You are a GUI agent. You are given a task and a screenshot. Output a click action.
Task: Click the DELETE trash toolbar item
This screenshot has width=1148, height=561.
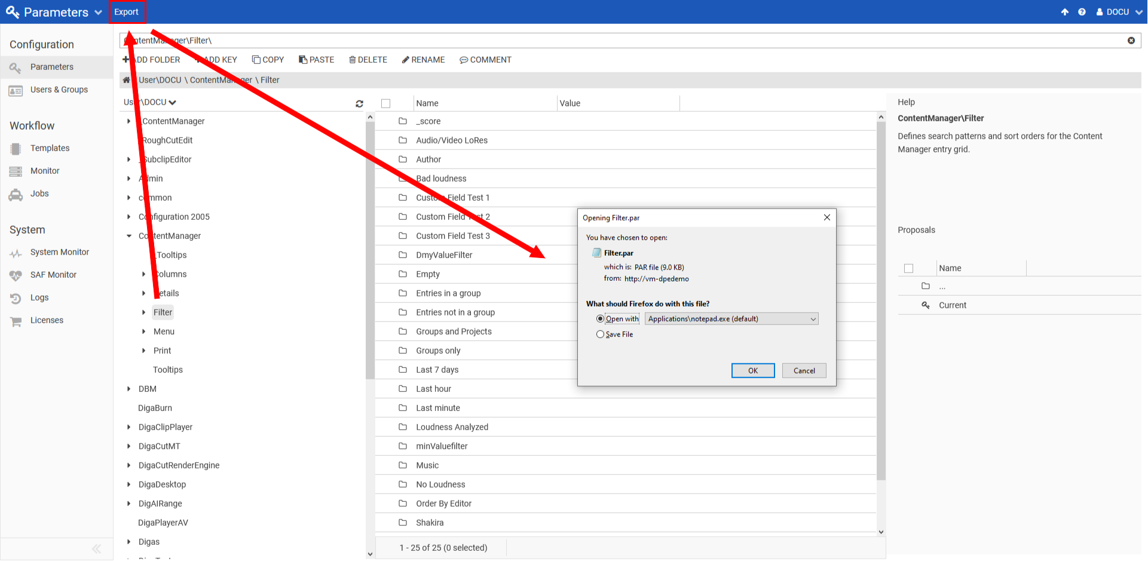point(368,60)
